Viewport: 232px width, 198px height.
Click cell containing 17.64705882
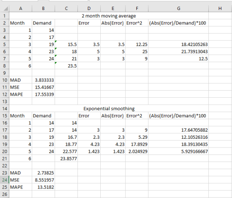tap(179, 130)
